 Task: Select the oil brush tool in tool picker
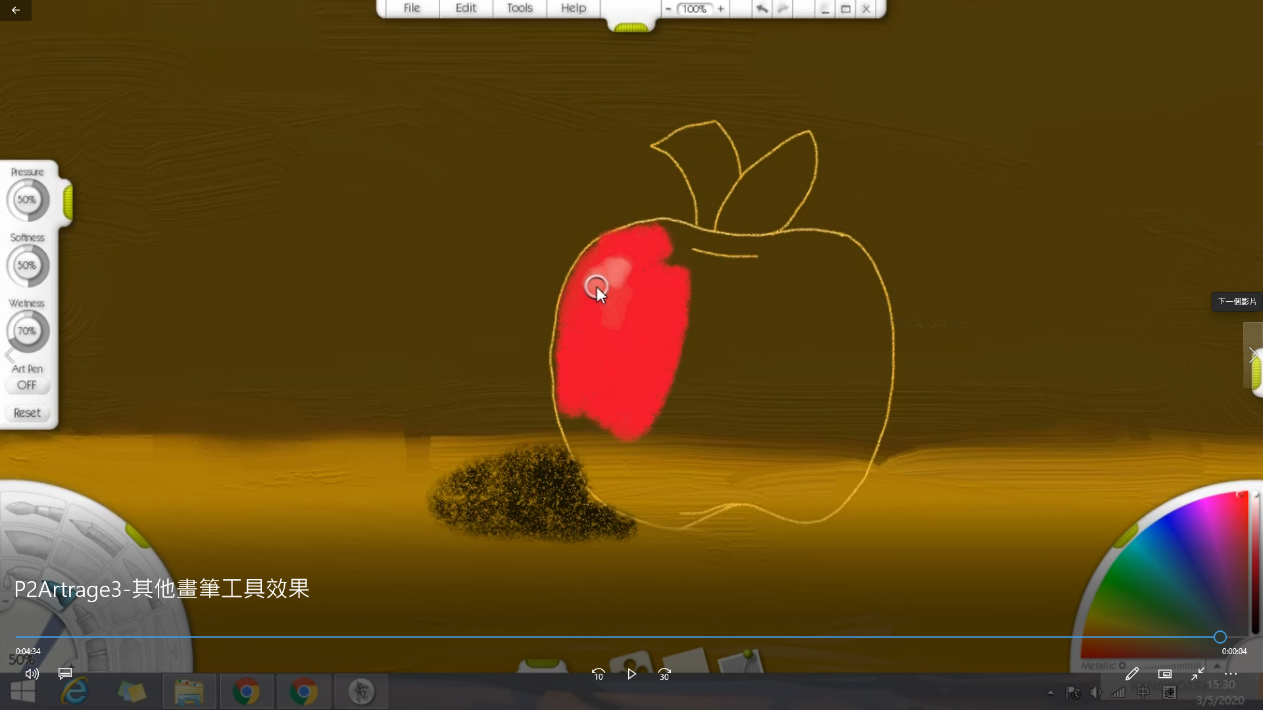click(x=33, y=510)
